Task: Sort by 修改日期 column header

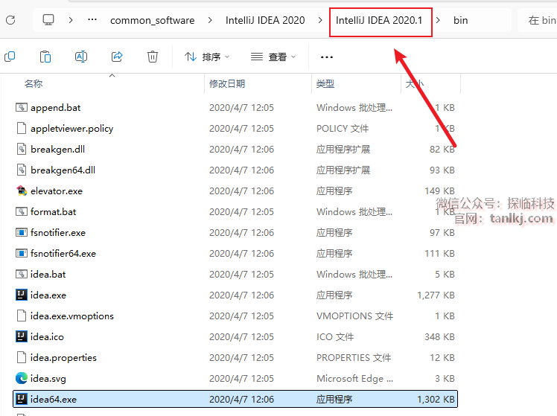Action: pyautogui.click(x=227, y=84)
